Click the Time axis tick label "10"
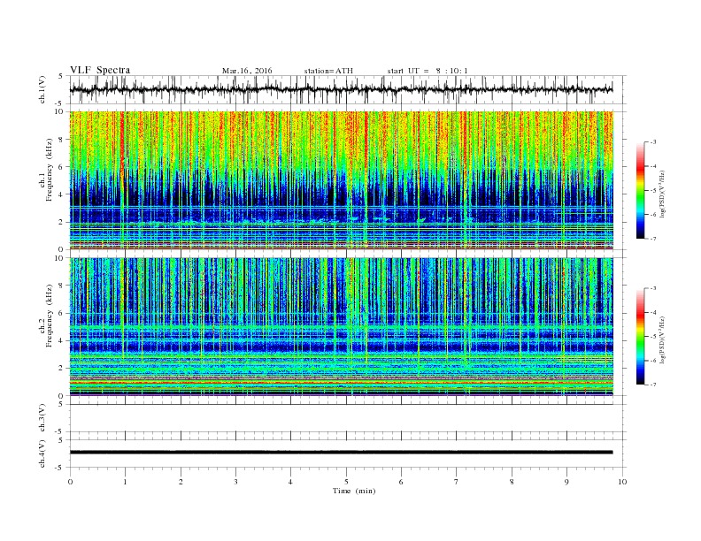 (x=622, y=482)
